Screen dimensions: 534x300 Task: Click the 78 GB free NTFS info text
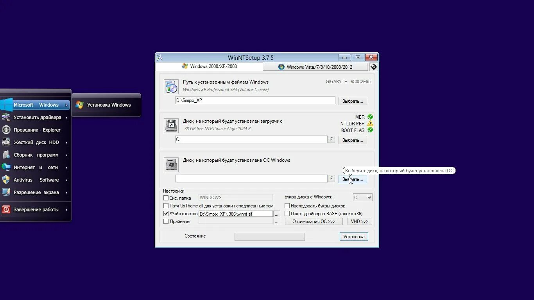tap(217, 129)
